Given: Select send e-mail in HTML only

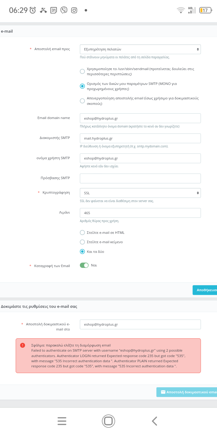Looking at the screenshot, I should click(x=82, y=233).
